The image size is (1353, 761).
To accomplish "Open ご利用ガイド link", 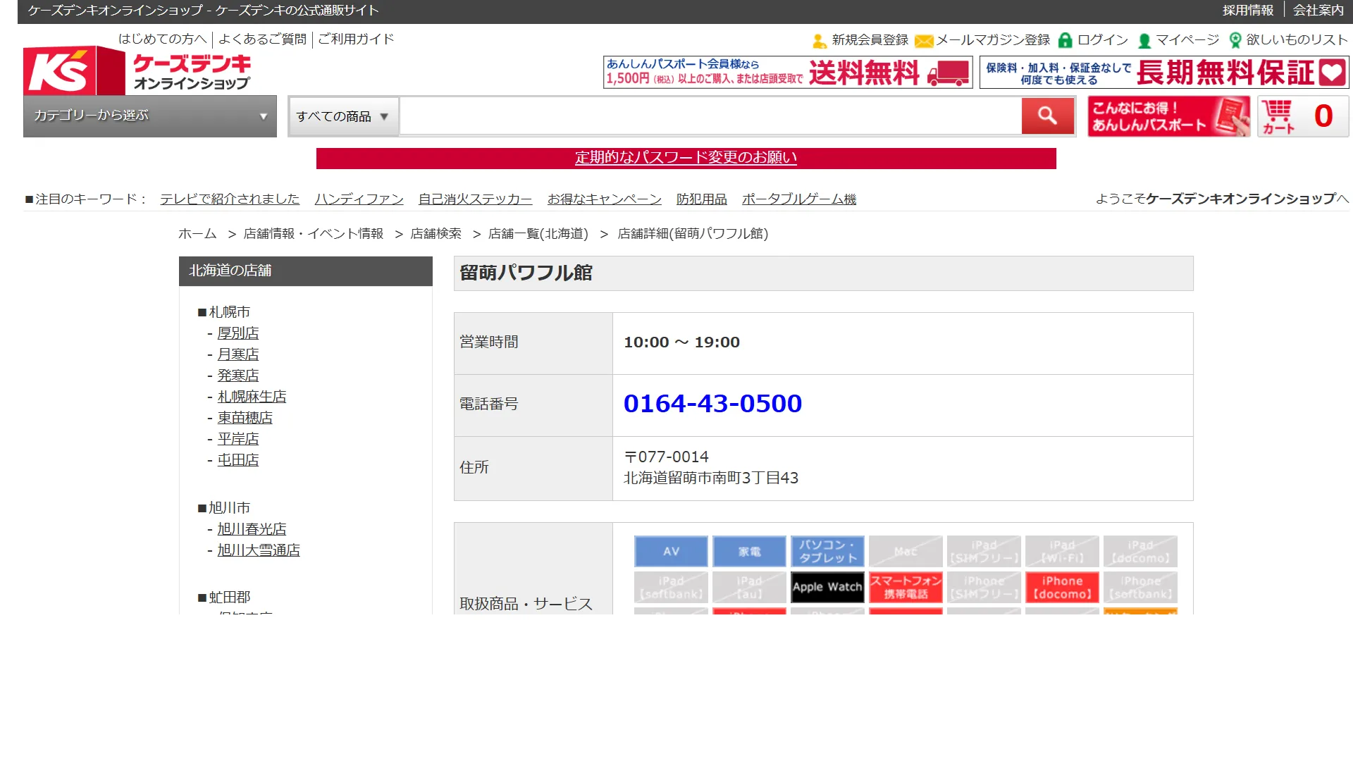I will click(356, 39).
